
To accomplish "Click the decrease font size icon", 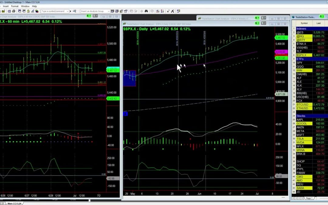I will tap(168, 11).
